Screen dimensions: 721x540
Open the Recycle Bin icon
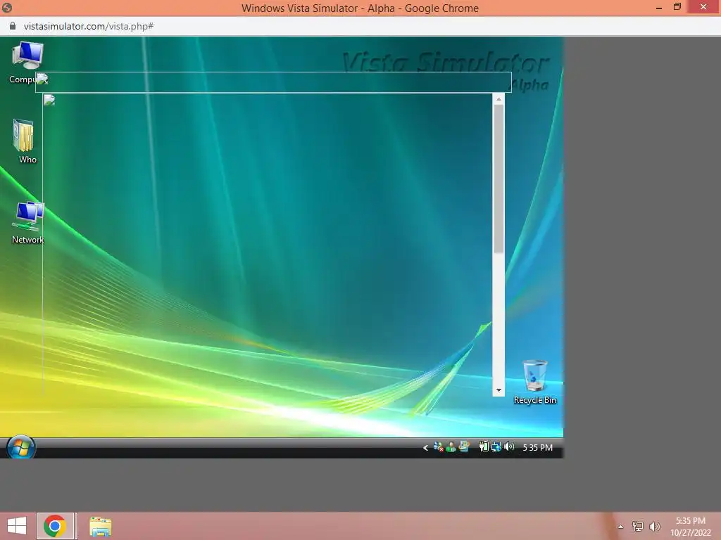[x=535, y=382]
